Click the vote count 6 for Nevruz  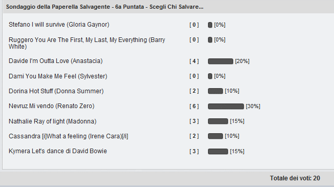coord(194,106)
